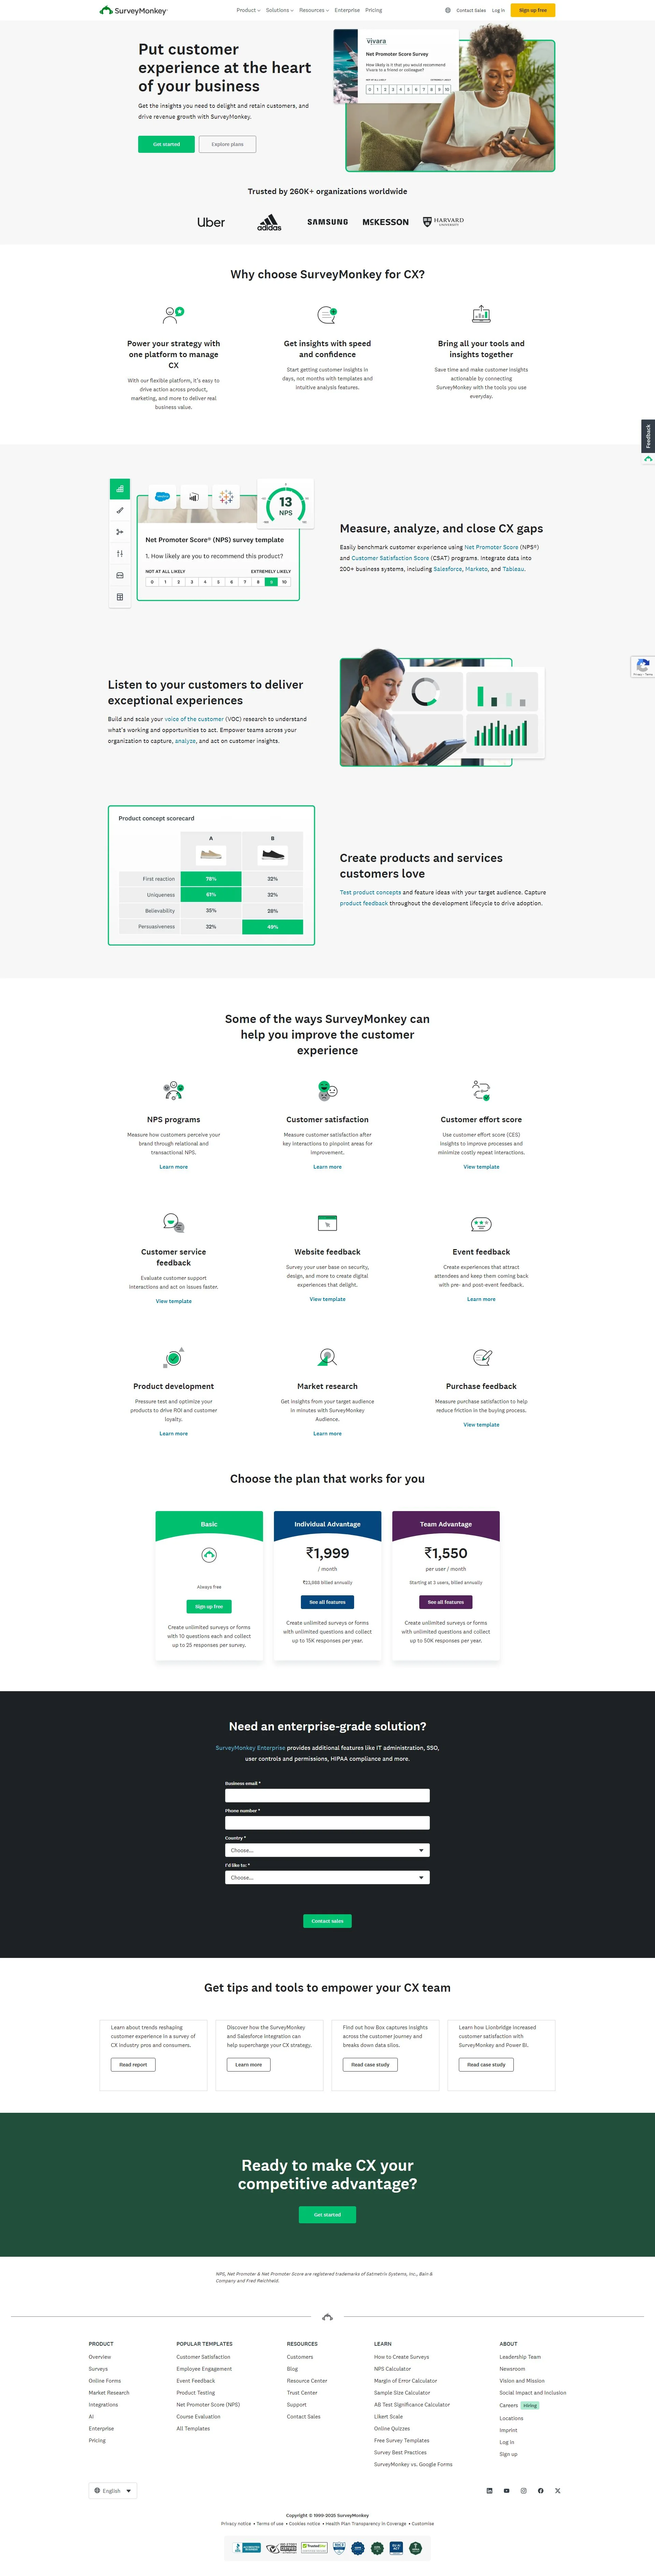The width and height of the screenshot is (655, 2576).
Task: Click the Explore plans button
Action: click(228, 144)
